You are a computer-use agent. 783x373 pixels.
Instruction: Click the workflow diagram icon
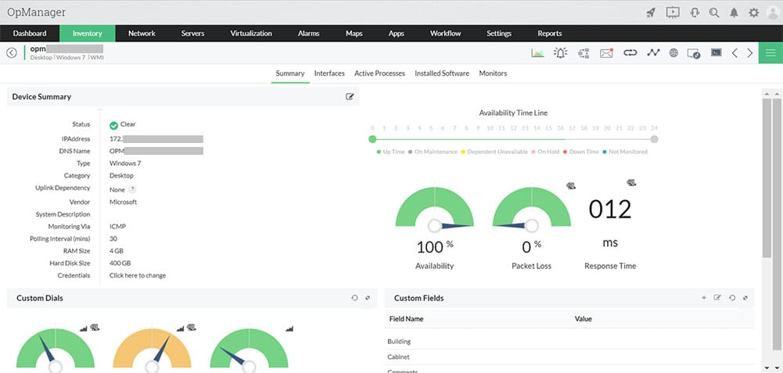tap(584, 52)
